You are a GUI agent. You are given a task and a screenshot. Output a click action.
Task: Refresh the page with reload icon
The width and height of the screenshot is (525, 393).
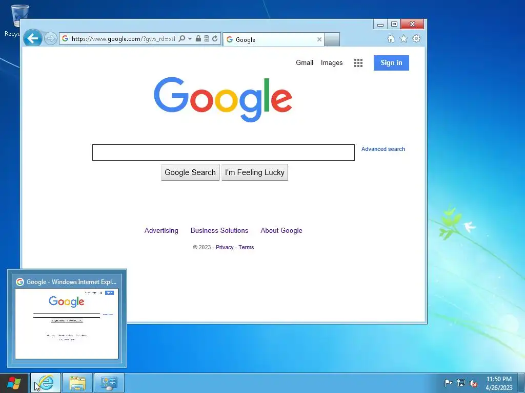pos(215,38)
